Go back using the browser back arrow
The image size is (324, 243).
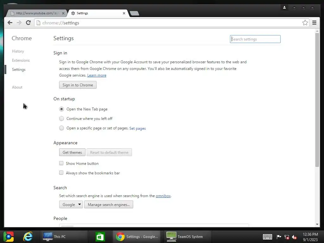[x=10, y=23]
